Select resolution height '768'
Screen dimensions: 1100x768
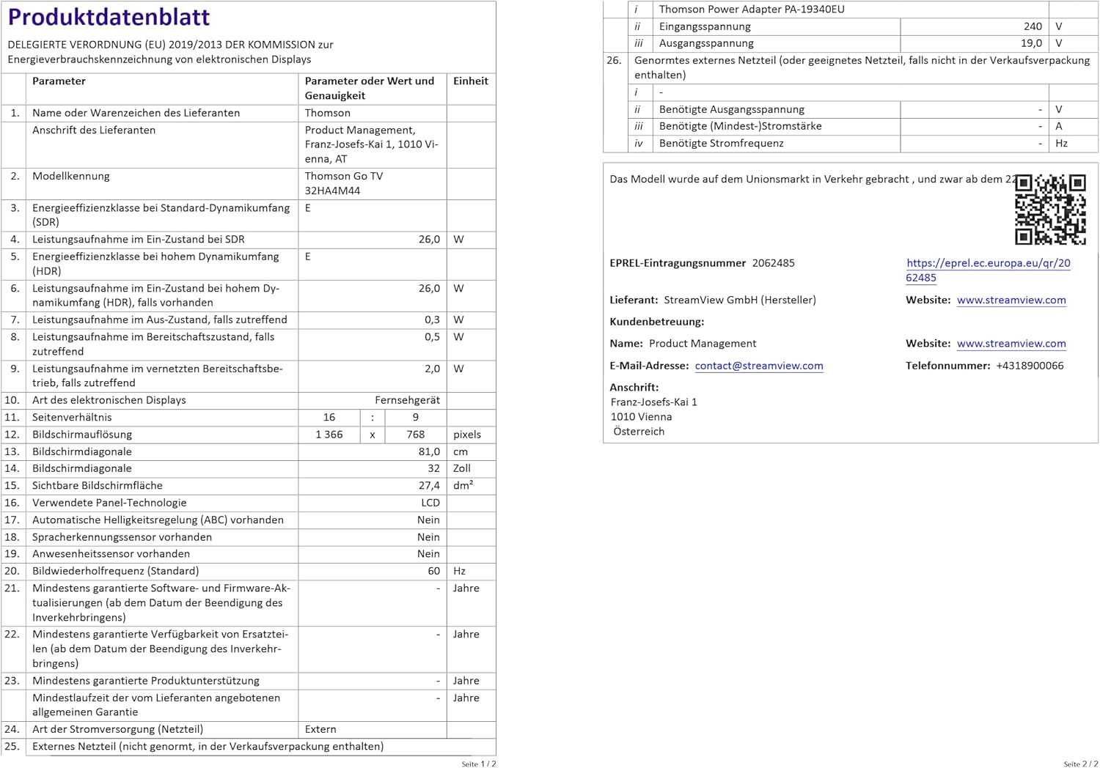click(416, 435)
